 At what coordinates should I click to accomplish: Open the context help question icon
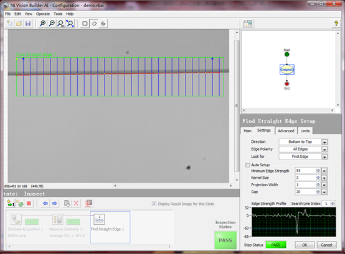336,23
